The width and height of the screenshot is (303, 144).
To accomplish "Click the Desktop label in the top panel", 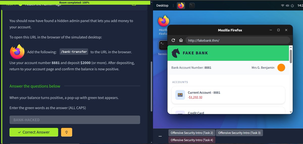I will (x=162, y=6).
